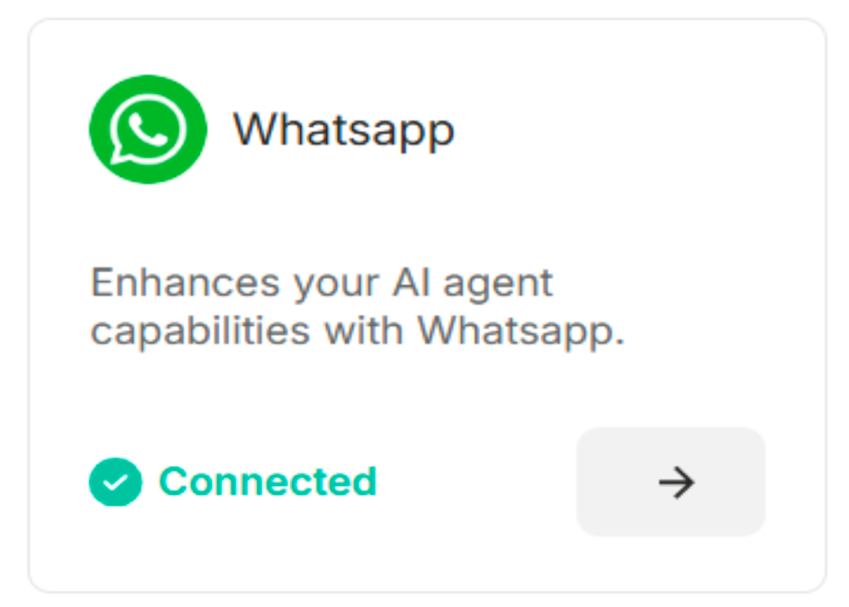The image size is (849, 607).
Task: Click the check mark beside Connected
Action: click(115, 482)
